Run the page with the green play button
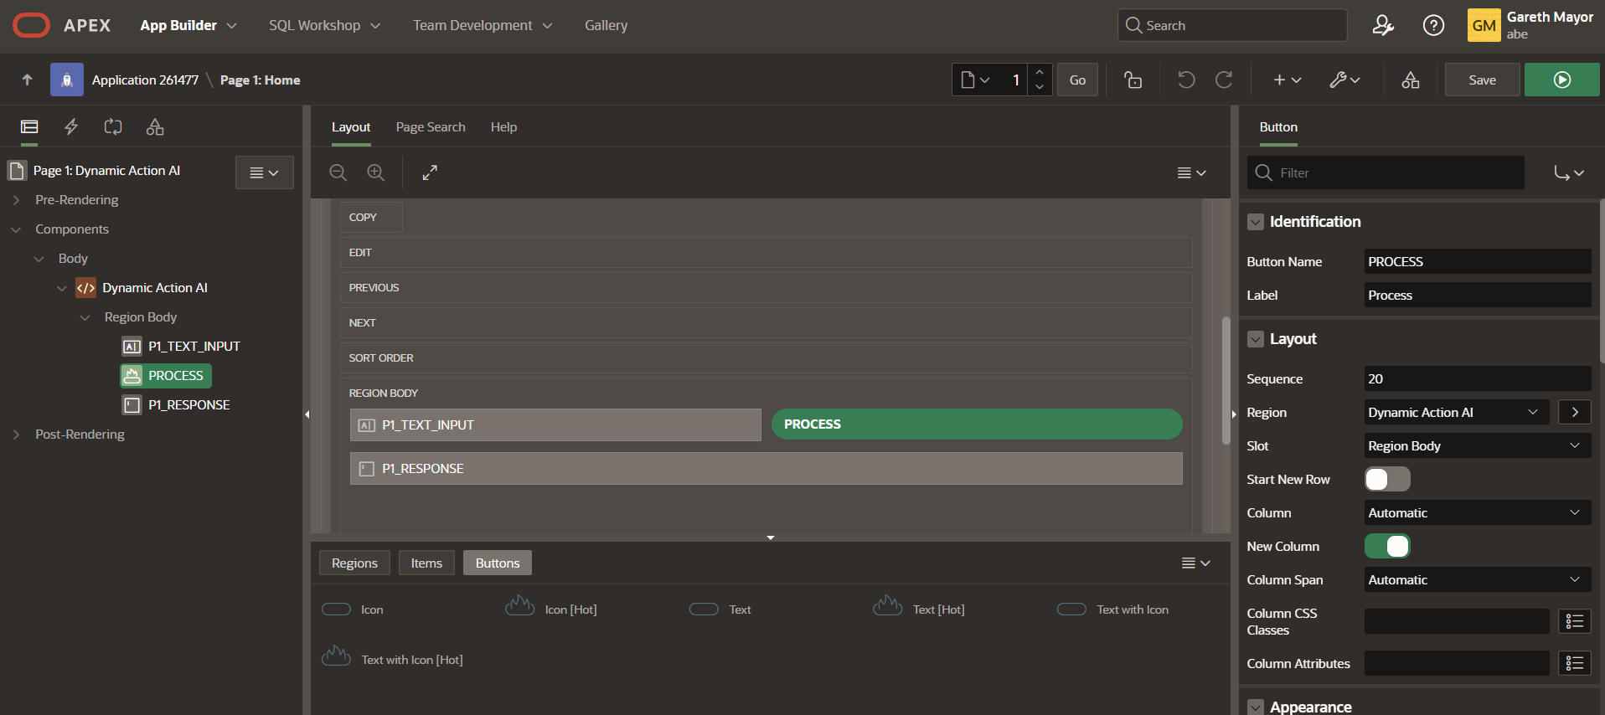The image size is (1605, 715). 1562,80
